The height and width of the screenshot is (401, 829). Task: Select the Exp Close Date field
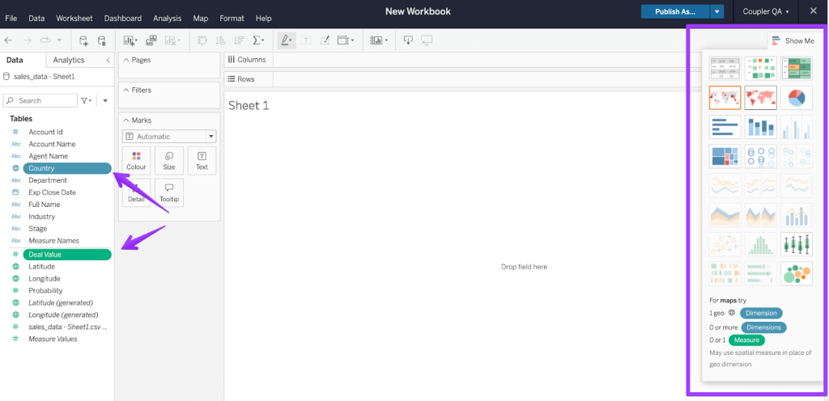pyautogui.click(x=53, y=192)
